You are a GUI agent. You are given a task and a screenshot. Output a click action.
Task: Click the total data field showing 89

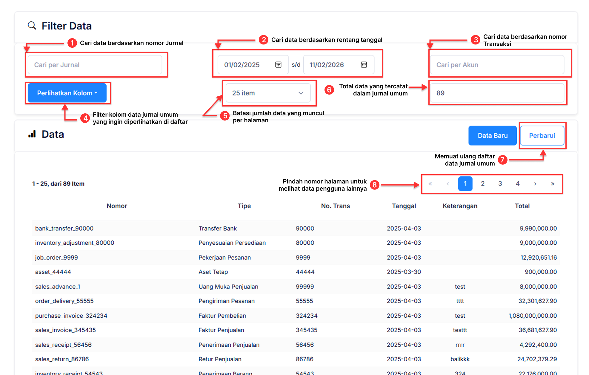497,93
